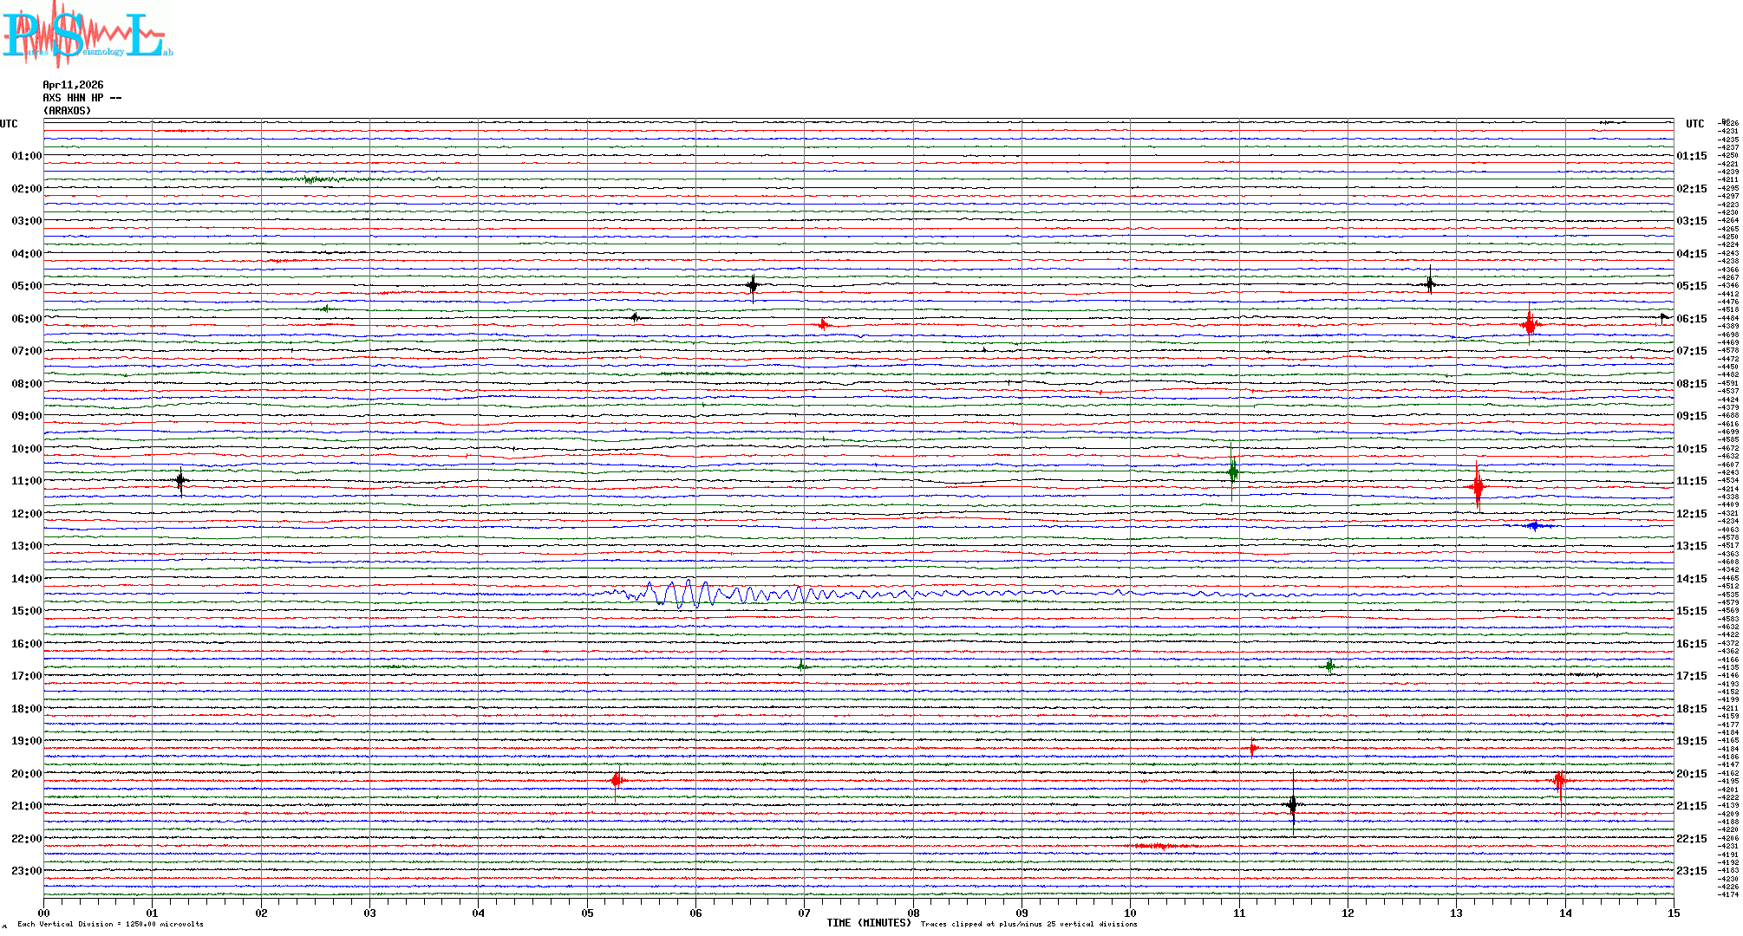Click the 23:00 hour label on the left
Screen dimensions: 1743x936
pos(26,871)
